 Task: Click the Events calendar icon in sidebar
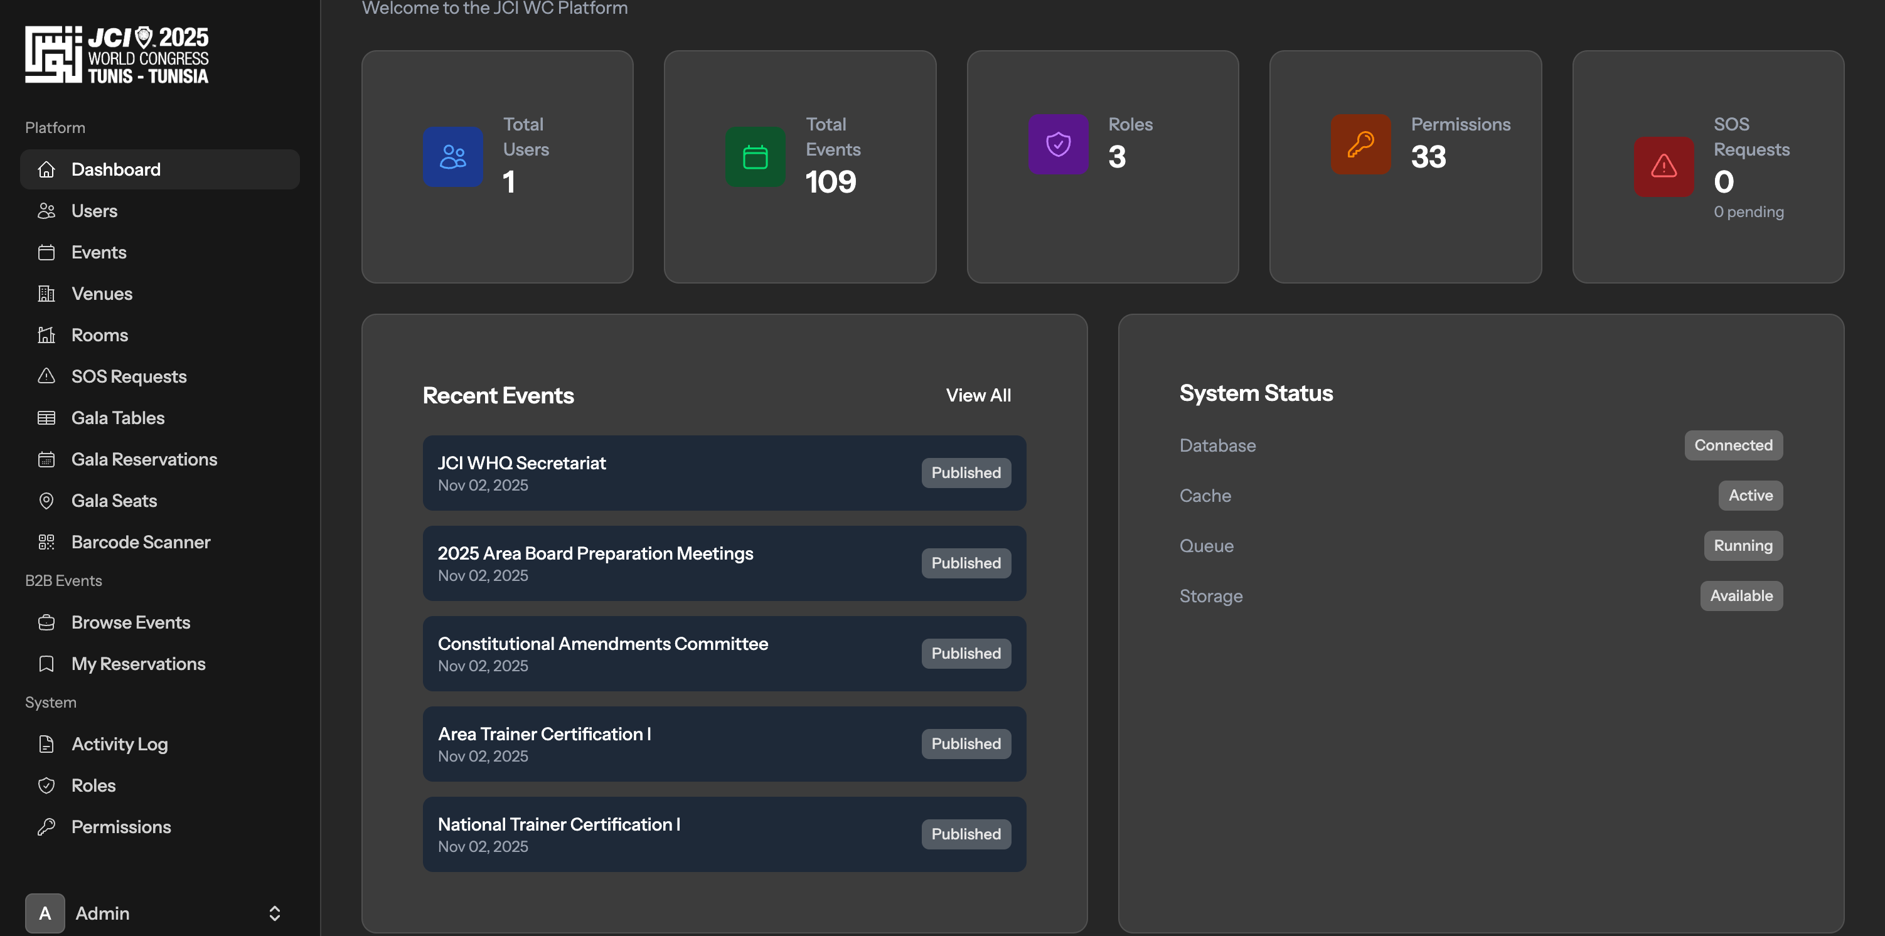pos(46,252)
